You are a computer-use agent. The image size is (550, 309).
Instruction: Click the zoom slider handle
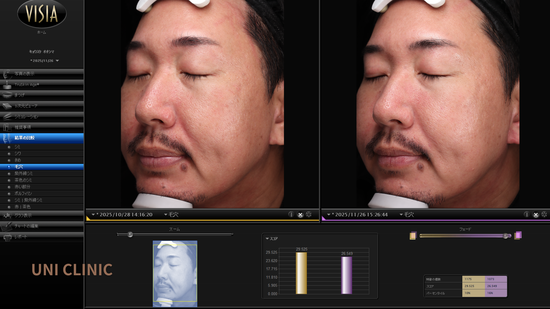coord(130,235)
